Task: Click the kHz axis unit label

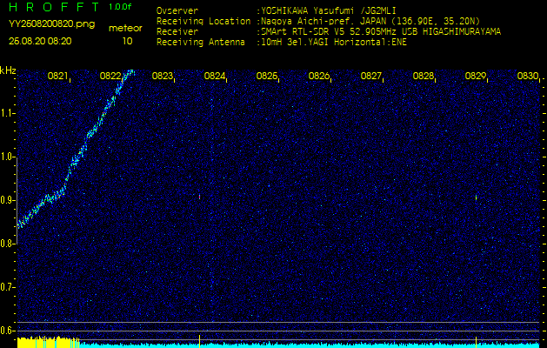Action: pyautogui.click(x=8, y=70)
